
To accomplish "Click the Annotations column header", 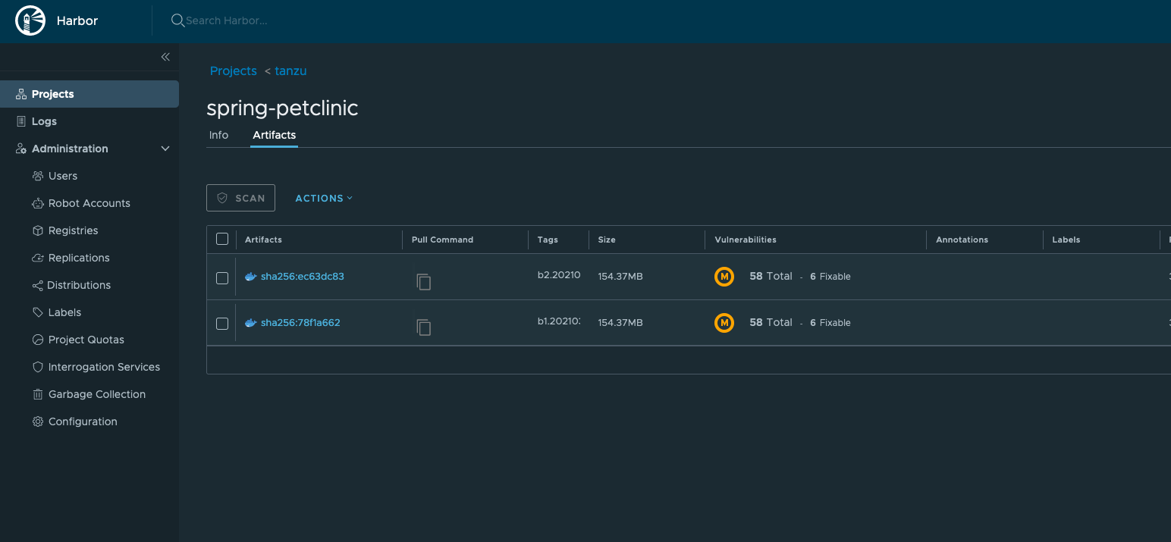I will [962, 240].
